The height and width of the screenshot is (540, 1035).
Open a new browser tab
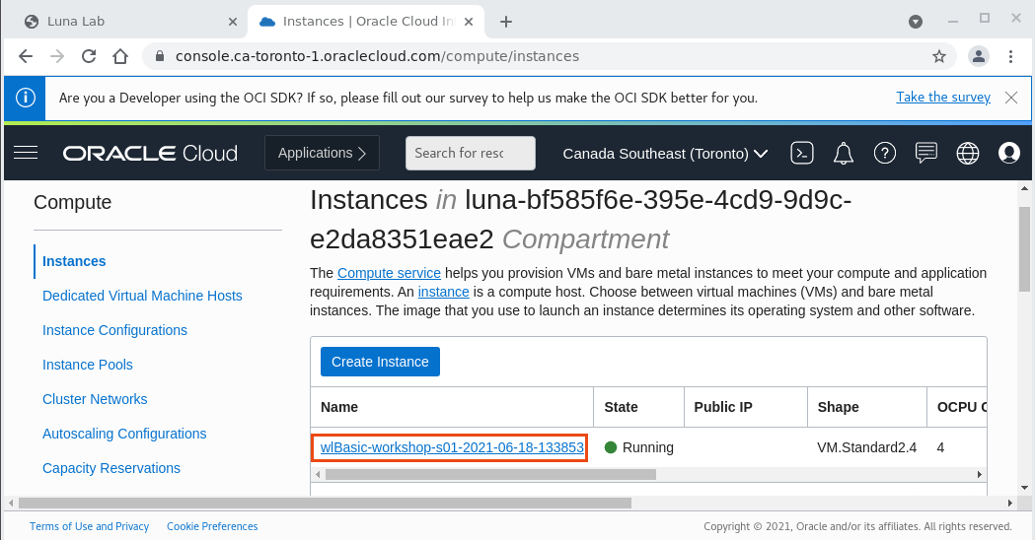click(505, 22)
